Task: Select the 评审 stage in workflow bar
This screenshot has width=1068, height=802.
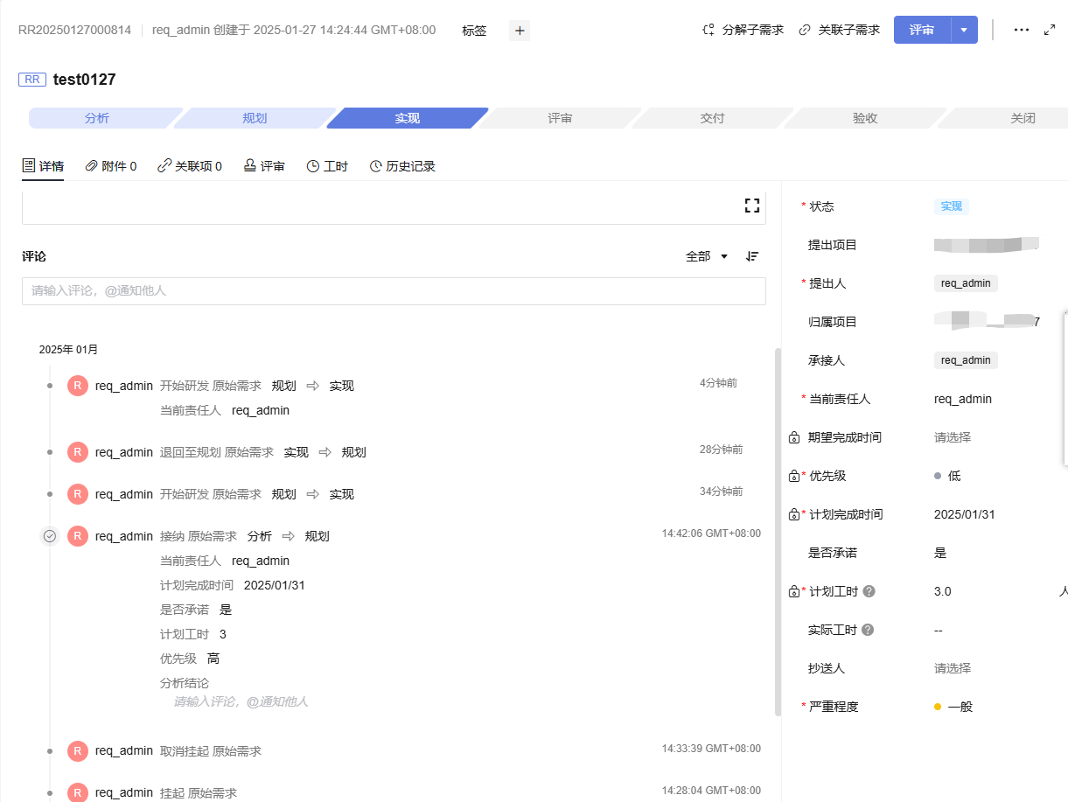Action: [x=560, y=118]
